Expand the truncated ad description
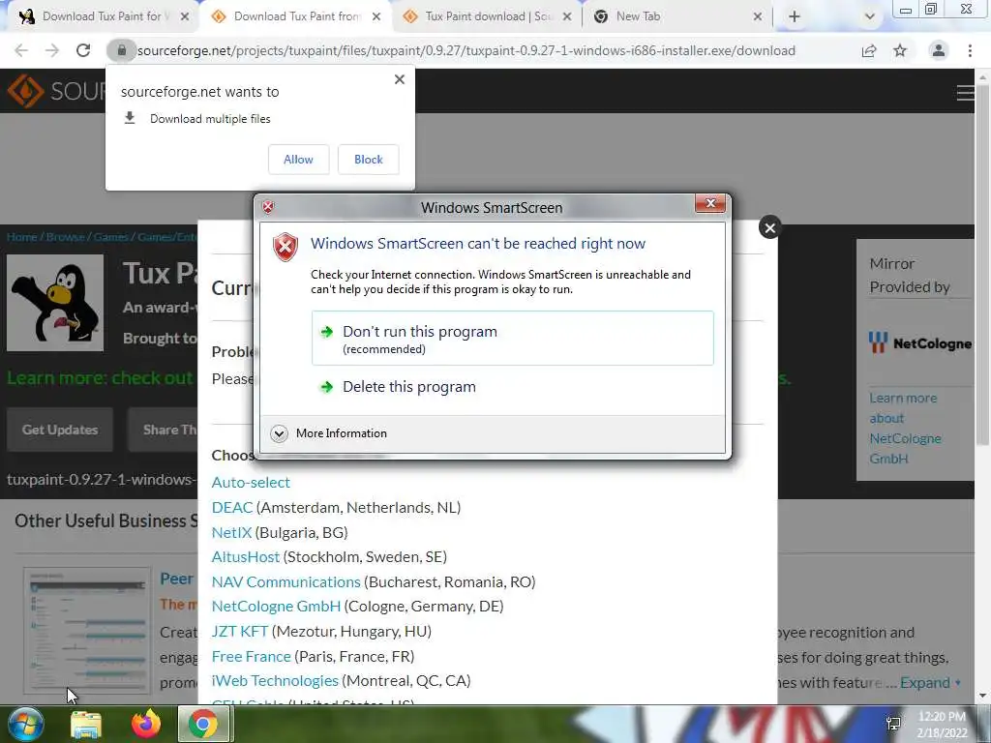This screenshot has height=743, width=991. 930,683
